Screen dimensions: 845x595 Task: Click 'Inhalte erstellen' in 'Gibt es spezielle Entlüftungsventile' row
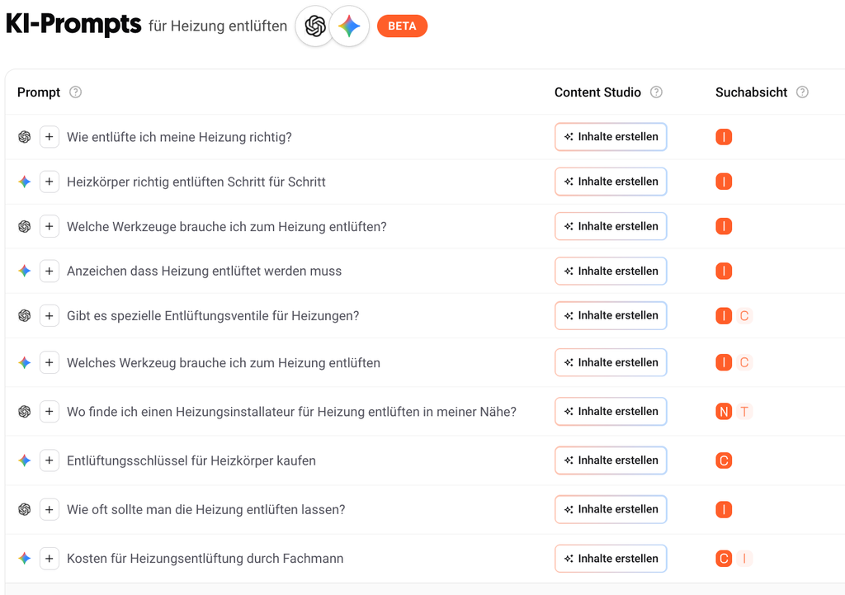pos(611,315)
